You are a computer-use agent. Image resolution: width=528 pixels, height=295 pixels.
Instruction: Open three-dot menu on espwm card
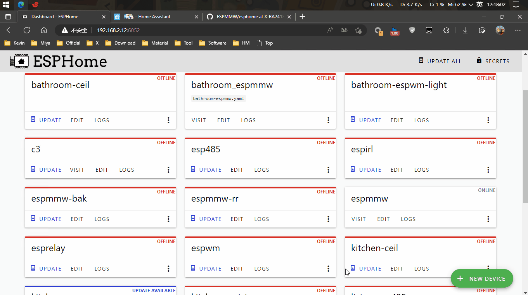point(328,269)
